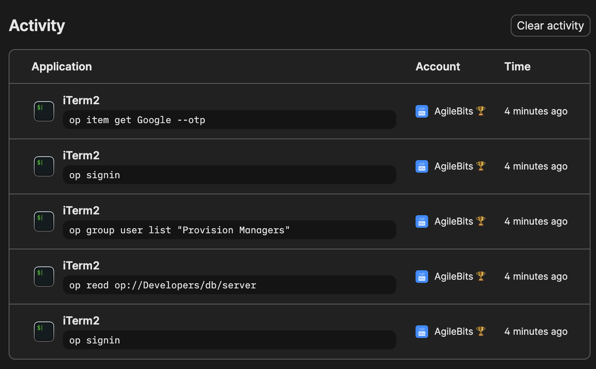
Task: Click the Time column header
Action: click(517, 66)
